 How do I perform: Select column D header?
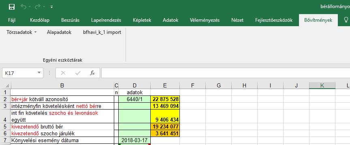coord(134,85)
